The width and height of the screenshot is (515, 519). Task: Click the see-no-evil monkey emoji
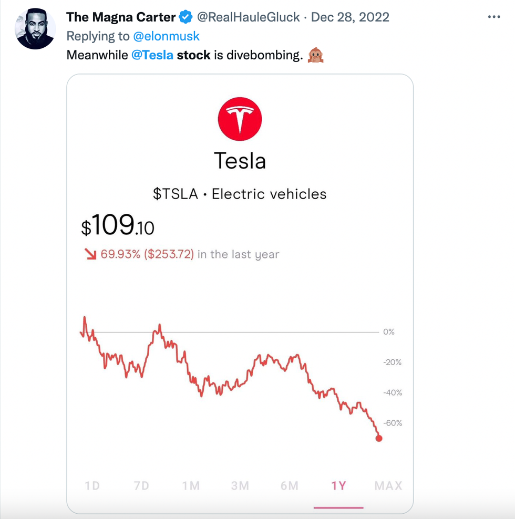coord(316,55)
